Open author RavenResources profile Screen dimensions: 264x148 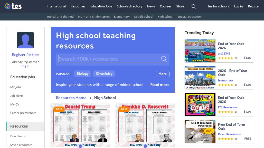tap(229, 134)
